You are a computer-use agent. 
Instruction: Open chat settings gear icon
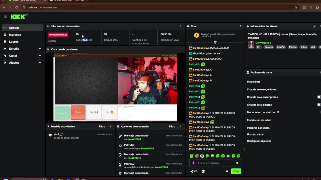tap(227, 171)
